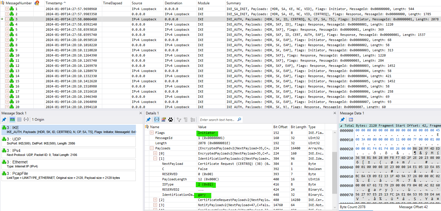441x211 pixels.
Task: Expand the Flags field in Details
Action: pyautogui.click(x=152, y=133)
